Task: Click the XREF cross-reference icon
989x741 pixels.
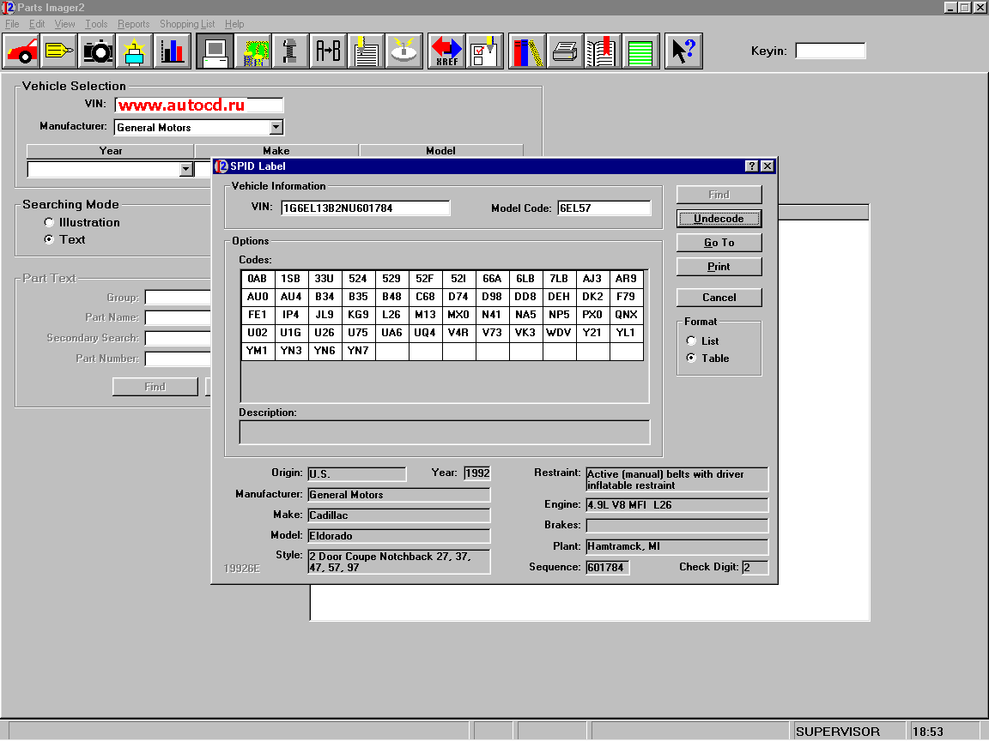Action: pyautogui.click(x=446, y=51)
